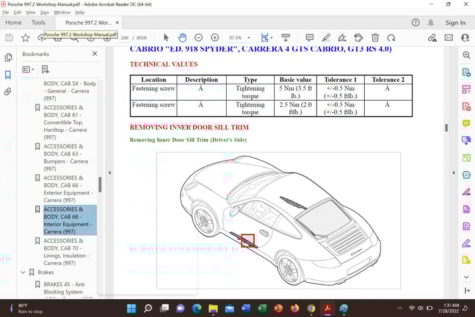Click the right pane collapse arrow at bottom
475x317 pixels.
point(467,290)
